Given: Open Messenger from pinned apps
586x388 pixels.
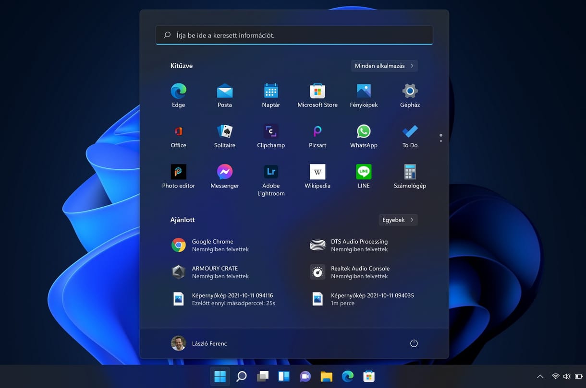Looking at the screenshot, I should [x=225, y=176].
